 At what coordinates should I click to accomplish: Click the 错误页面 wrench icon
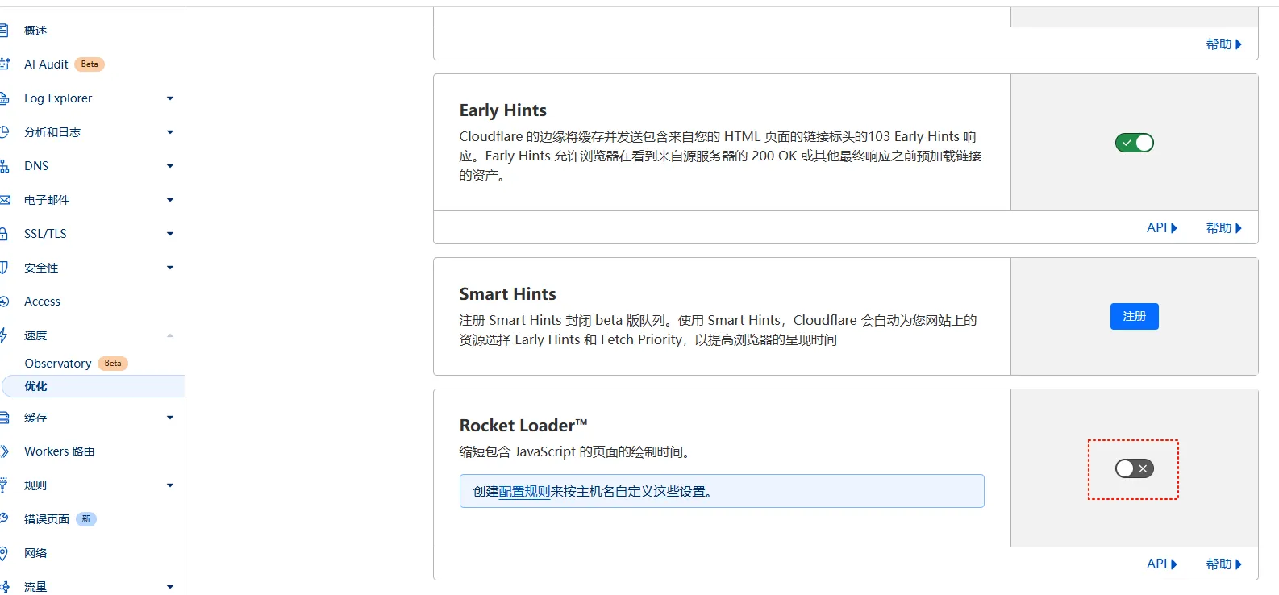coord(4,519)
